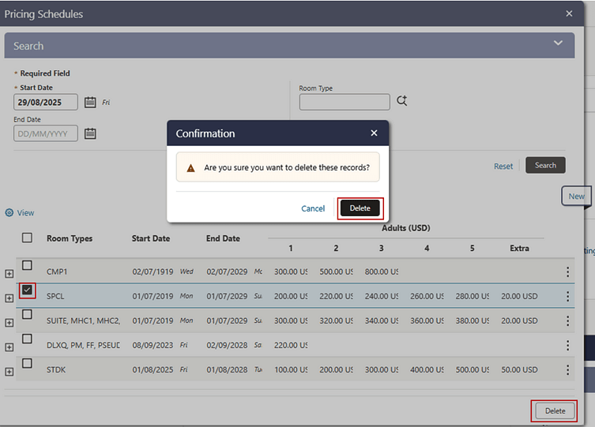Check the DLXQ, PM, FF row checkbox
595x427 pixels.
pos(27,339)
